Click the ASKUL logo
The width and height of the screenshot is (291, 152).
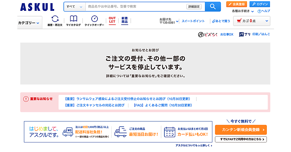[37, 7]
